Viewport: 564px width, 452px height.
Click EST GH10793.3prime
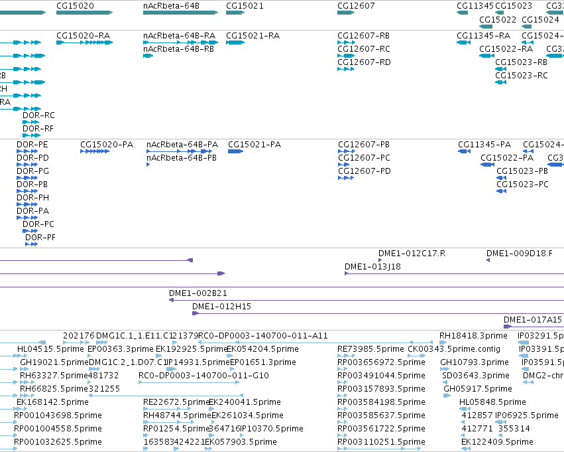tap(475, 362)
